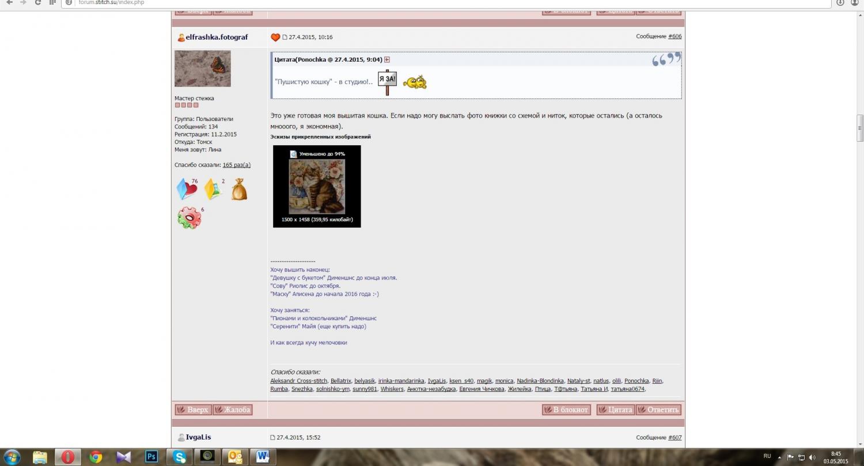Click the orange heart icon beside post date
The image size is (864, 466).
(x=275, y=37)
